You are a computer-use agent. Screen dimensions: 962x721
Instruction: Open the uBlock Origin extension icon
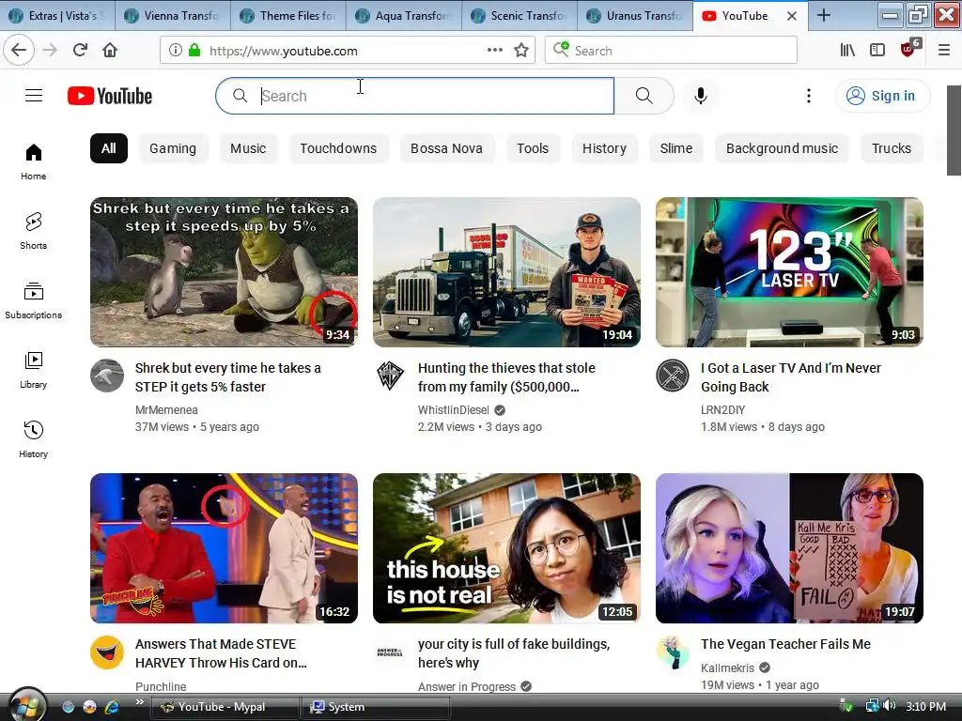tap(908, 49)
